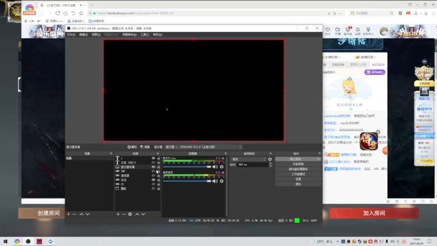
Task: Move scene up in Scenes panel
Action: click(81, 214)
